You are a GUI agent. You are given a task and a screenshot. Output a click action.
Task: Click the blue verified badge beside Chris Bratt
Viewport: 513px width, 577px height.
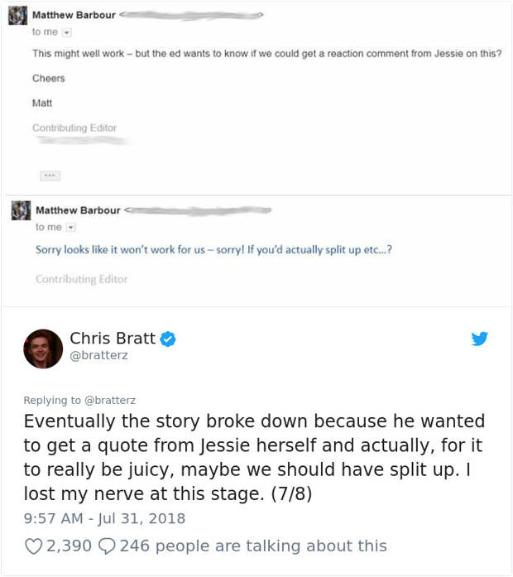click(167, 339)
